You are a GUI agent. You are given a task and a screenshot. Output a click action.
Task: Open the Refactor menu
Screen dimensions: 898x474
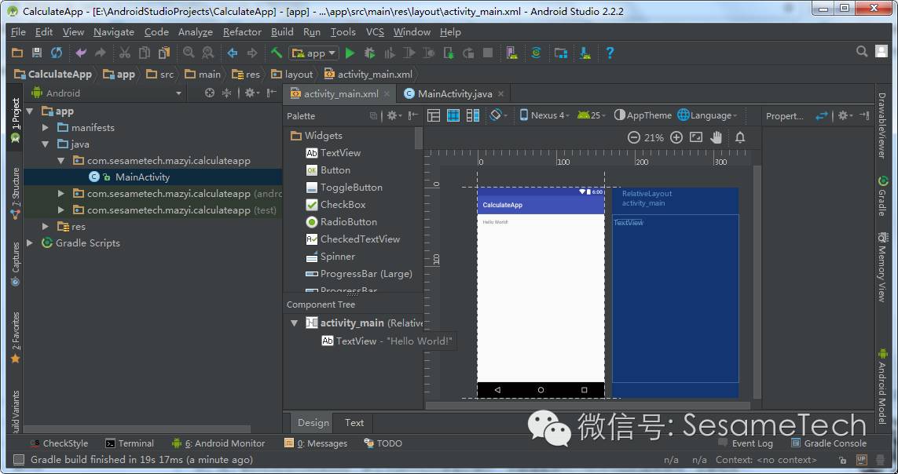[x=242, y=32]
